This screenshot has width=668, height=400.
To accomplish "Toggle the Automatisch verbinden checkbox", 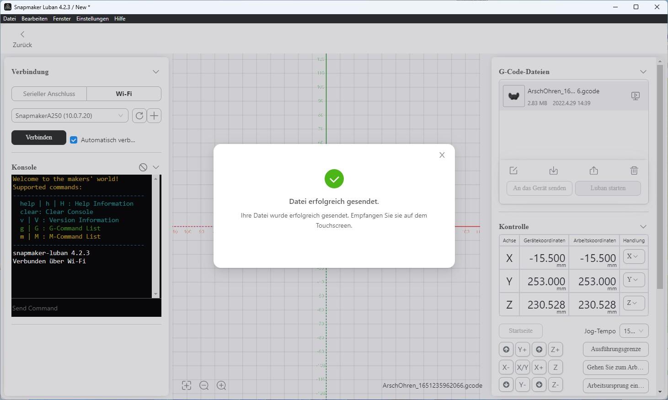I will [x=74, y=140].
